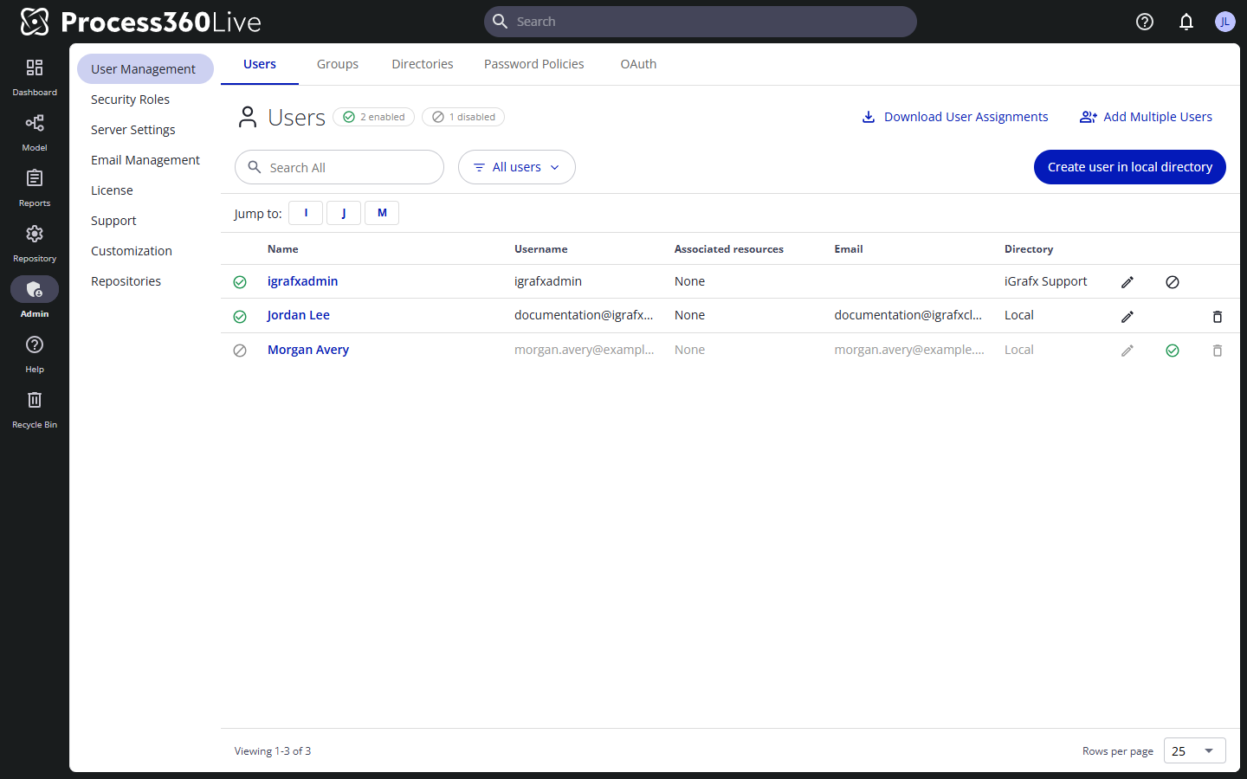
Task: Click the enabled status icon for Jordan Lee
Action: tap(240, 317)
